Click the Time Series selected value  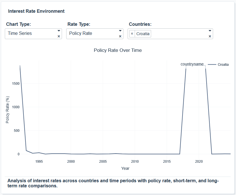20,33
